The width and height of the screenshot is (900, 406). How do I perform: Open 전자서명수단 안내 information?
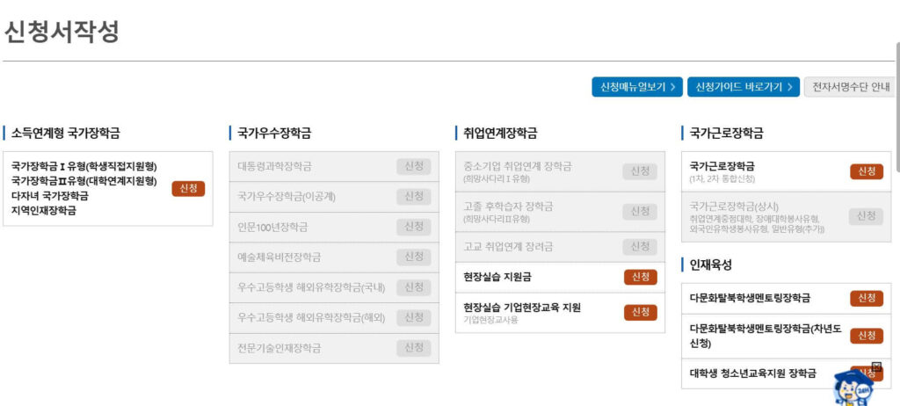(x=850, y=87)
